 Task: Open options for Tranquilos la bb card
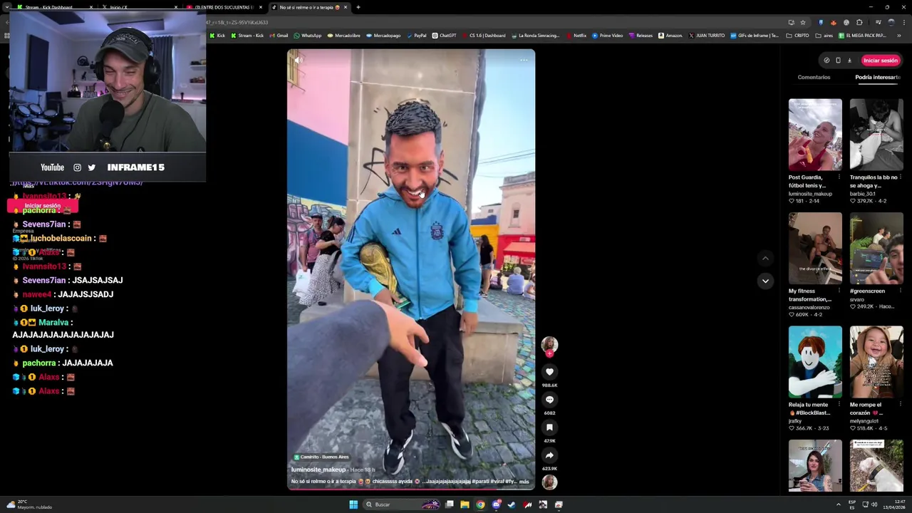(x=900, y=177)
